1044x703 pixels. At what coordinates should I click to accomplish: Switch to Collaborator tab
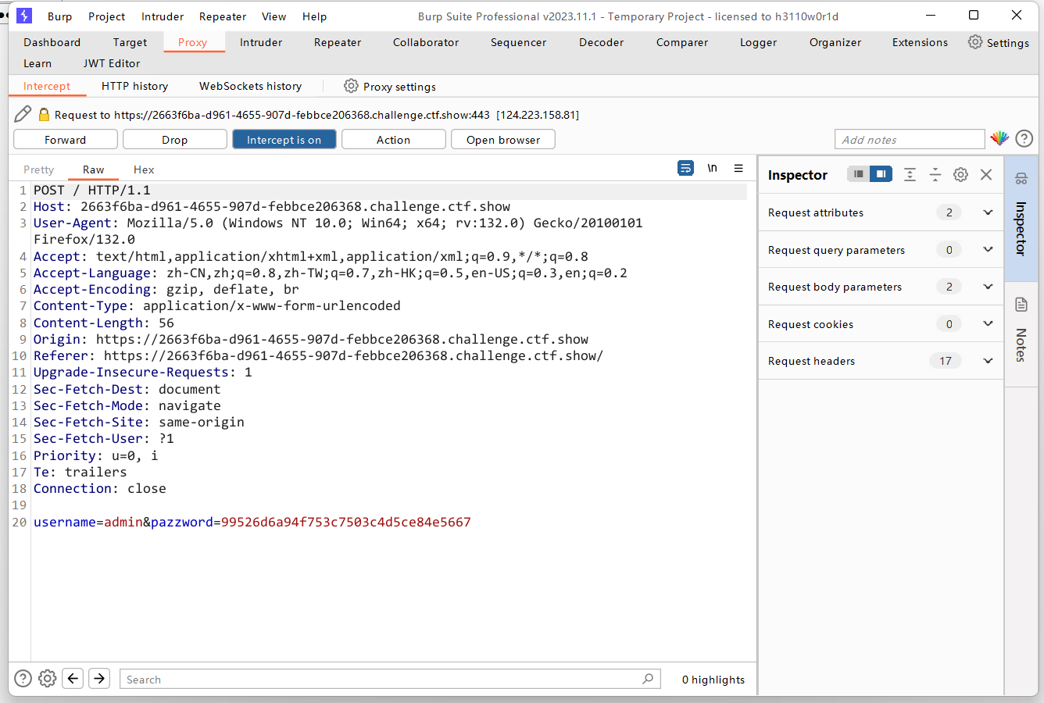pos(426,42)
